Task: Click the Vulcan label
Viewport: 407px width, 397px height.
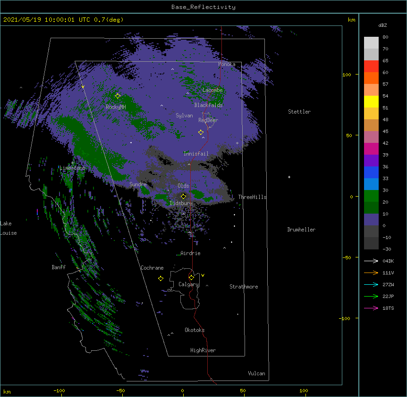Action: [256, 373]
